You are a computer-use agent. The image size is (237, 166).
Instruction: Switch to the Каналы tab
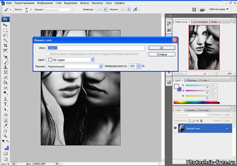click(191, 110)
